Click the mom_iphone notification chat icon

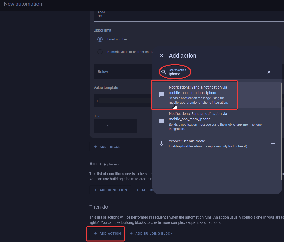pyautogui.click(x=162, y=121)
